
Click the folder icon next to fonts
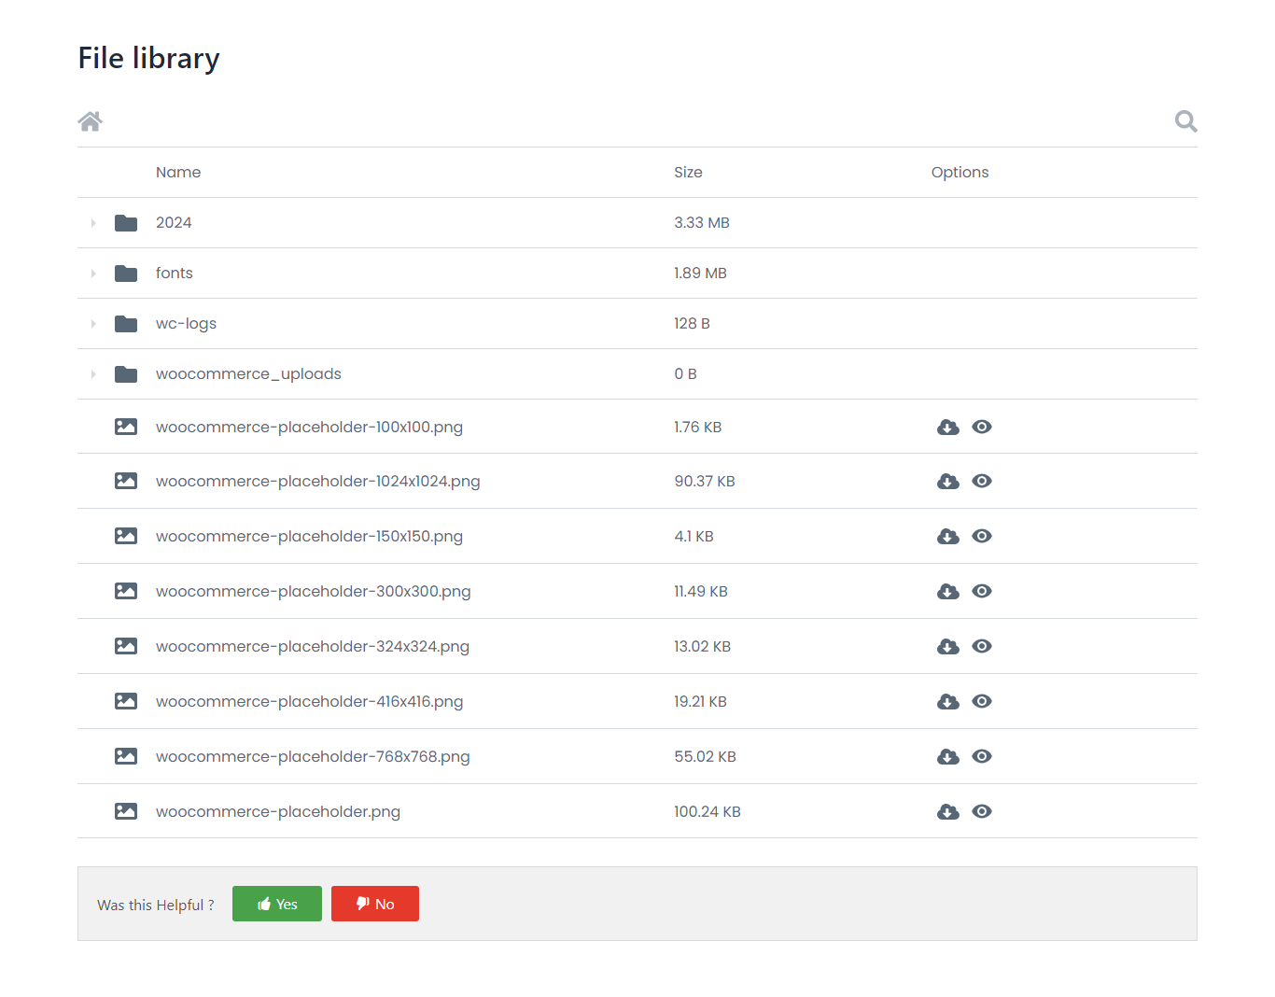(125, 273)
